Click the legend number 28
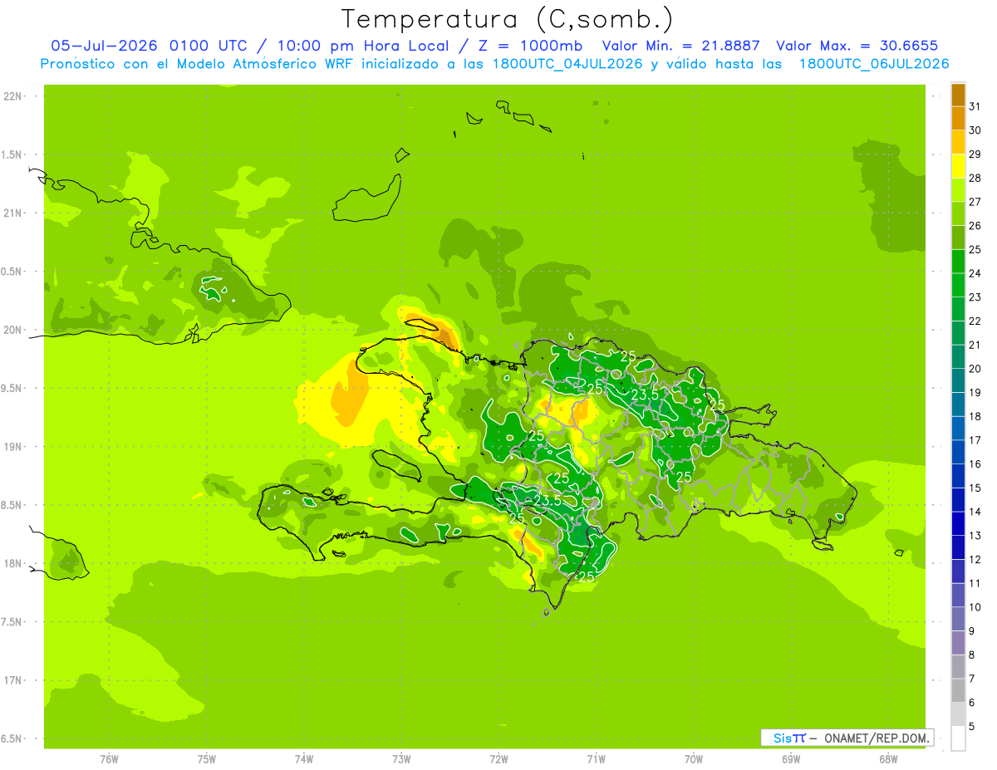 click(975, 178)
